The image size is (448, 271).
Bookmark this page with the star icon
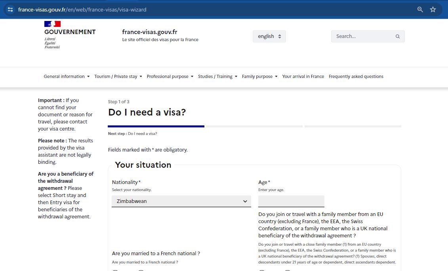(x=433, y=9)
